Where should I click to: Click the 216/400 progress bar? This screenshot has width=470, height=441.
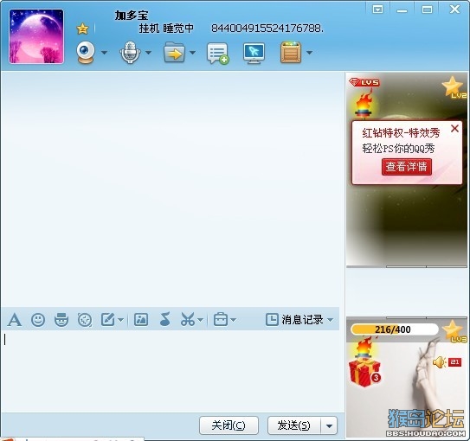395,329
